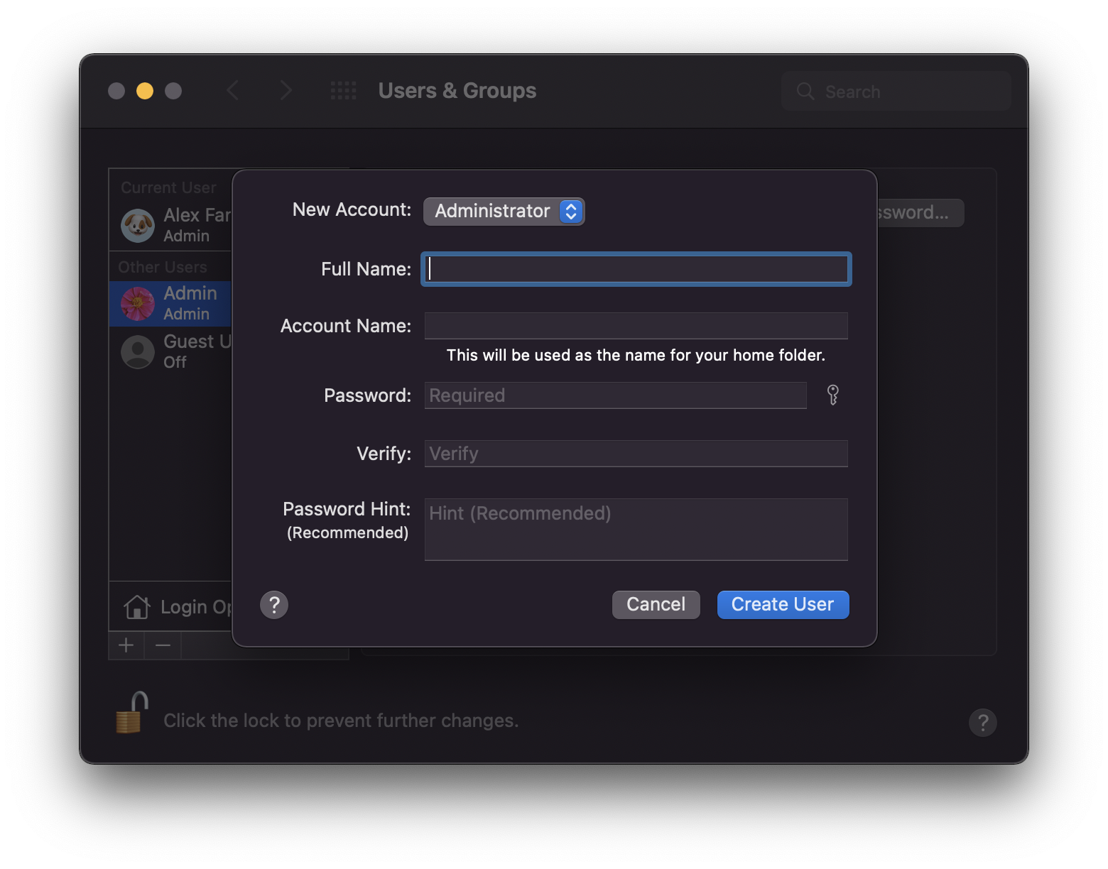Click into the Account Name field
1108x869 pixels.
636,326
